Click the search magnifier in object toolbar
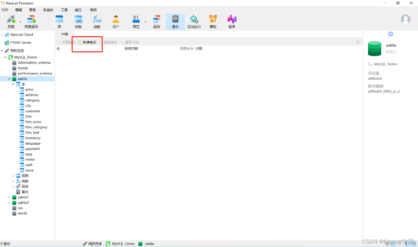 (358, 42)
